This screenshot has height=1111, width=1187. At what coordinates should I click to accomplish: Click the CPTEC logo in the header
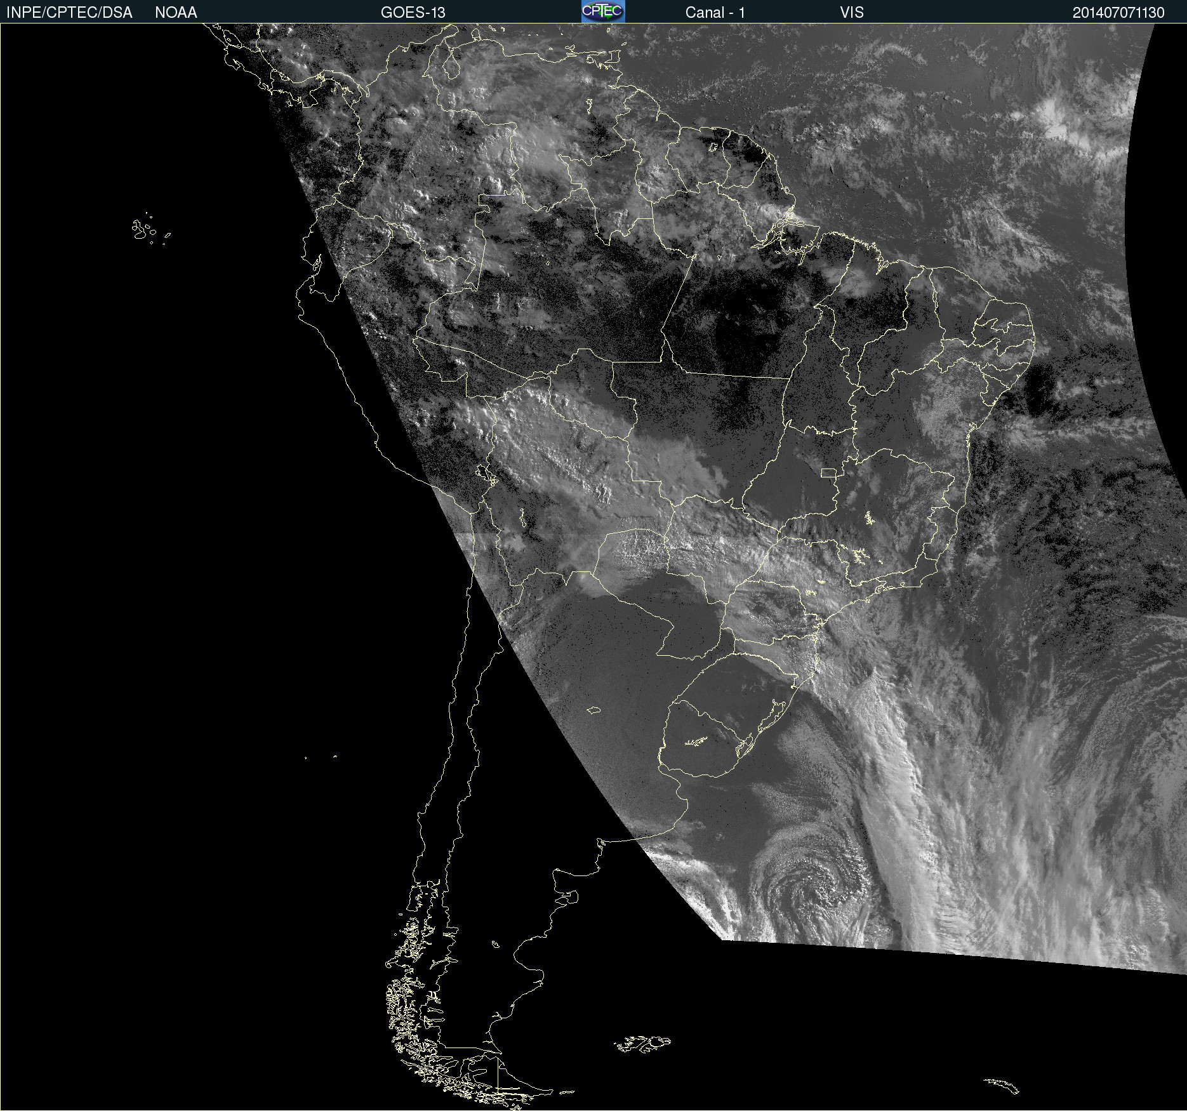click(602, 11)
